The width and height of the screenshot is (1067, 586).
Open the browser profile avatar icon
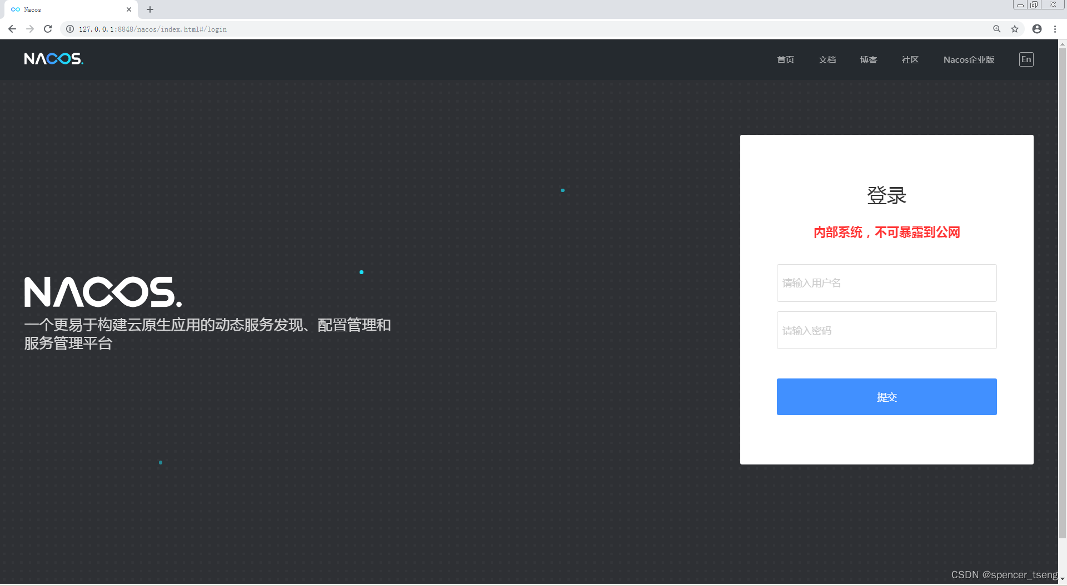click(x=1036, y=29)
